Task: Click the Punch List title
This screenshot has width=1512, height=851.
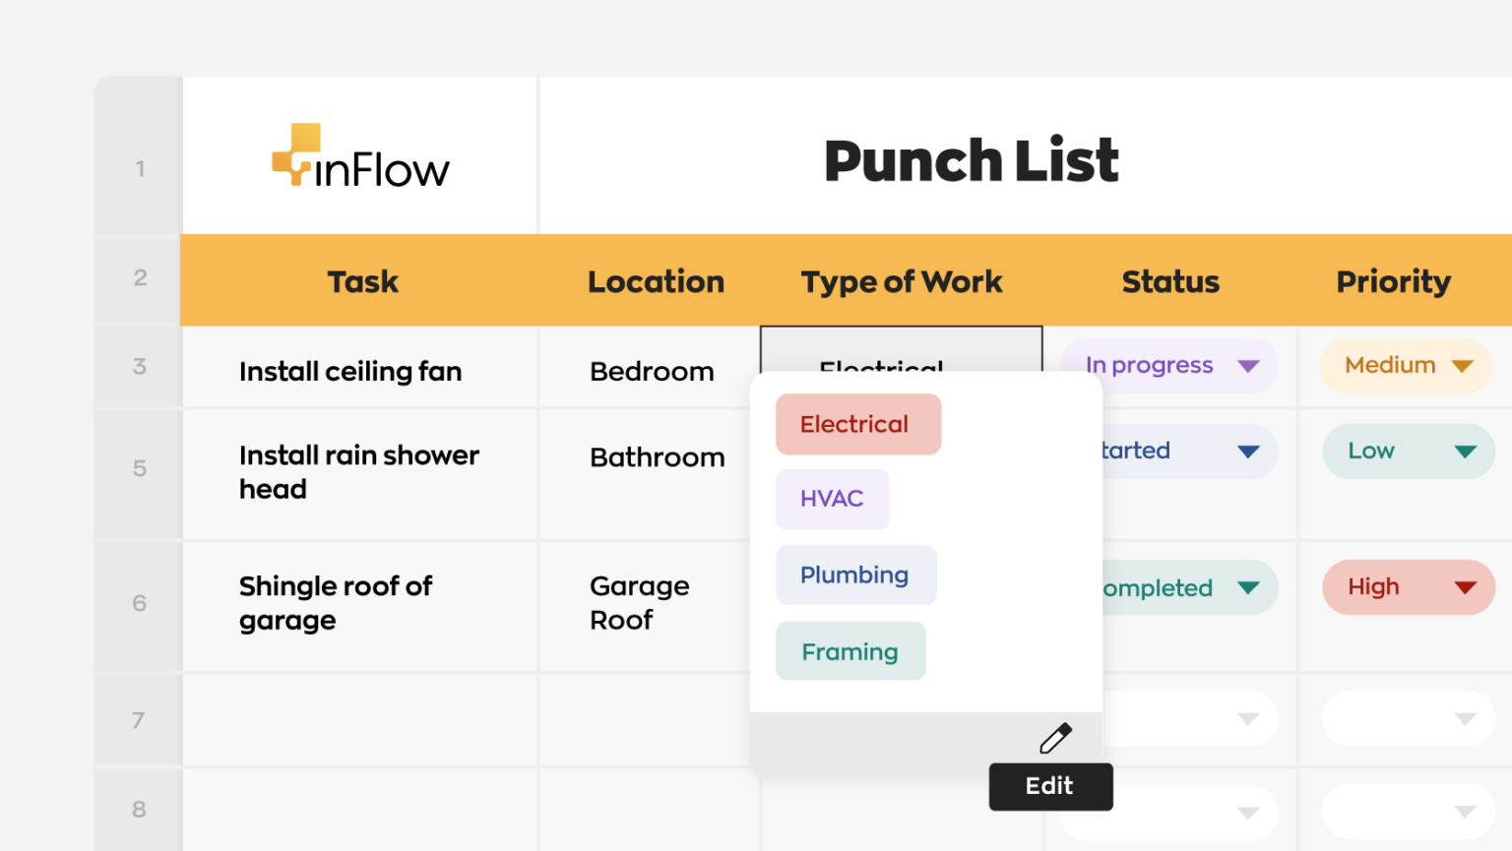Action: tap(972, 160)
